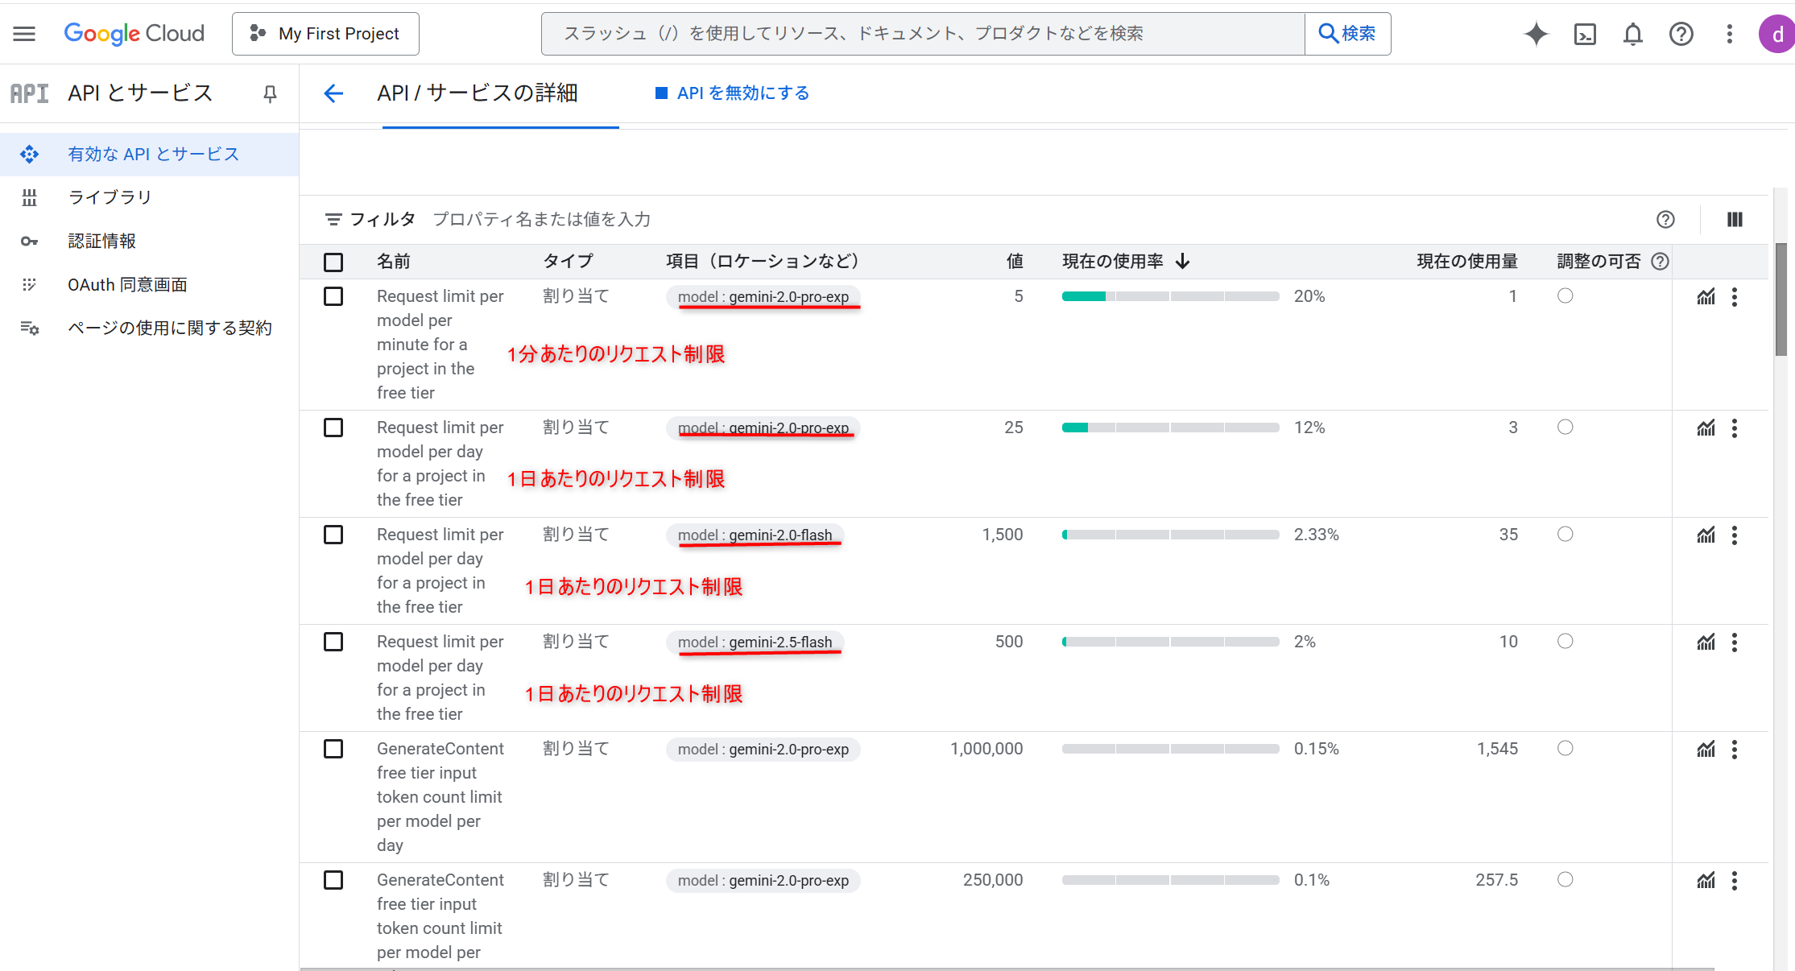Open the My First Project selector

(325, 34)
